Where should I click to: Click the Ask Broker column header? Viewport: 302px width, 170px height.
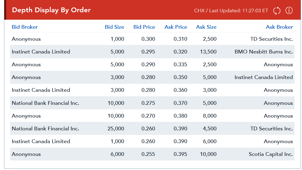coord(279,27)
